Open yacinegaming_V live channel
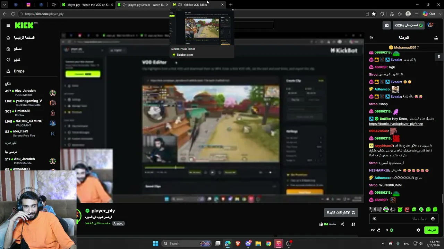The image size is (444, 249). click(x=31, y=103)
